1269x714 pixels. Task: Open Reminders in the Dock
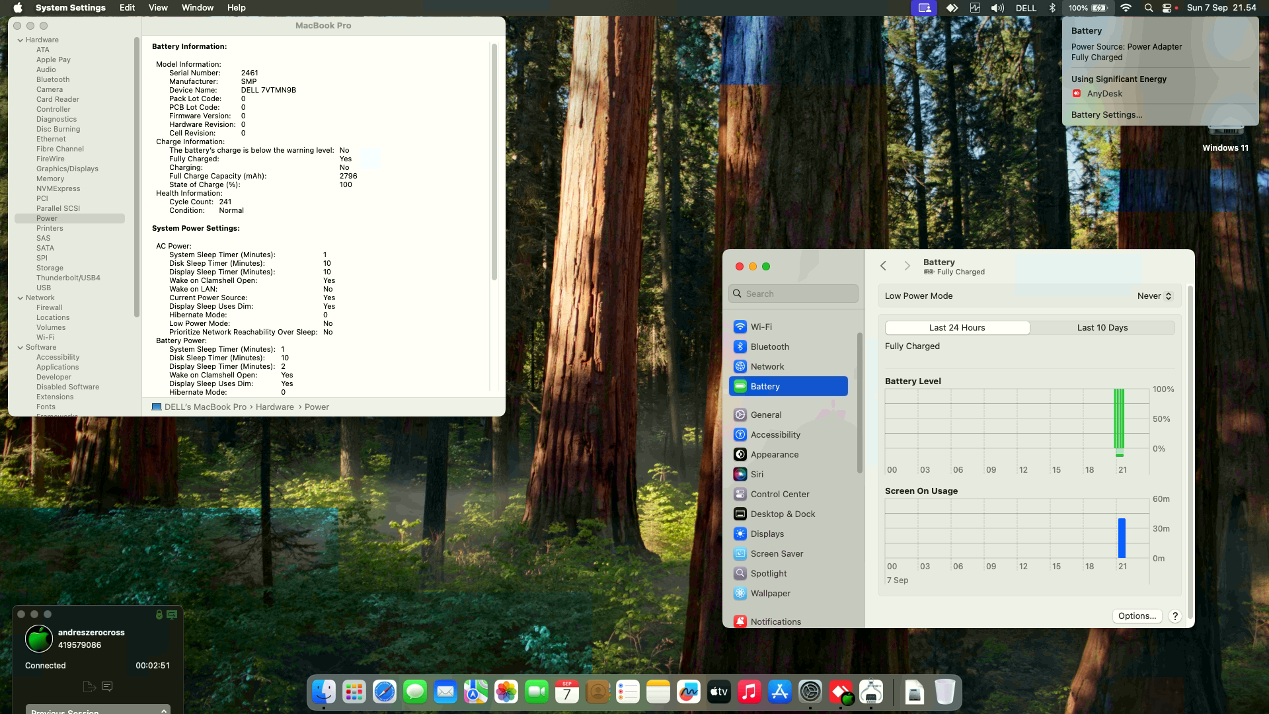pos(628,692)
